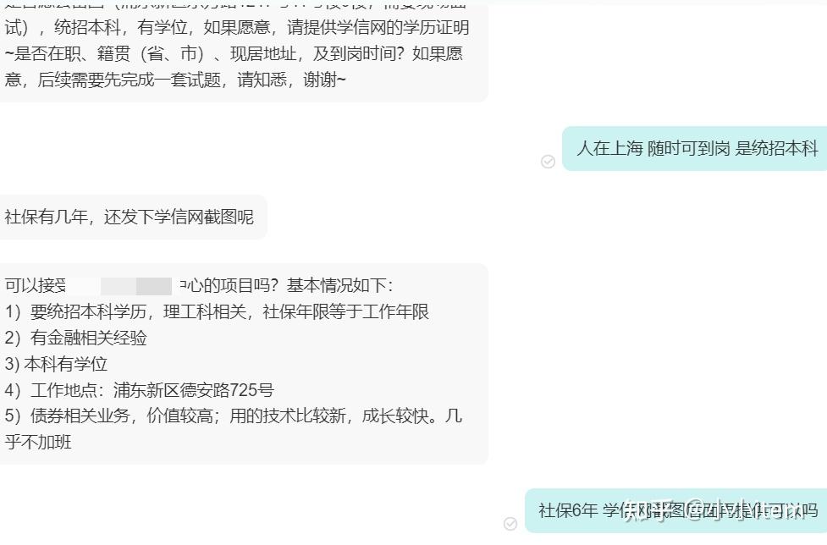Click the line 2) 有金融相关经验
Screen dimensions: 827x545
[75, 338]
